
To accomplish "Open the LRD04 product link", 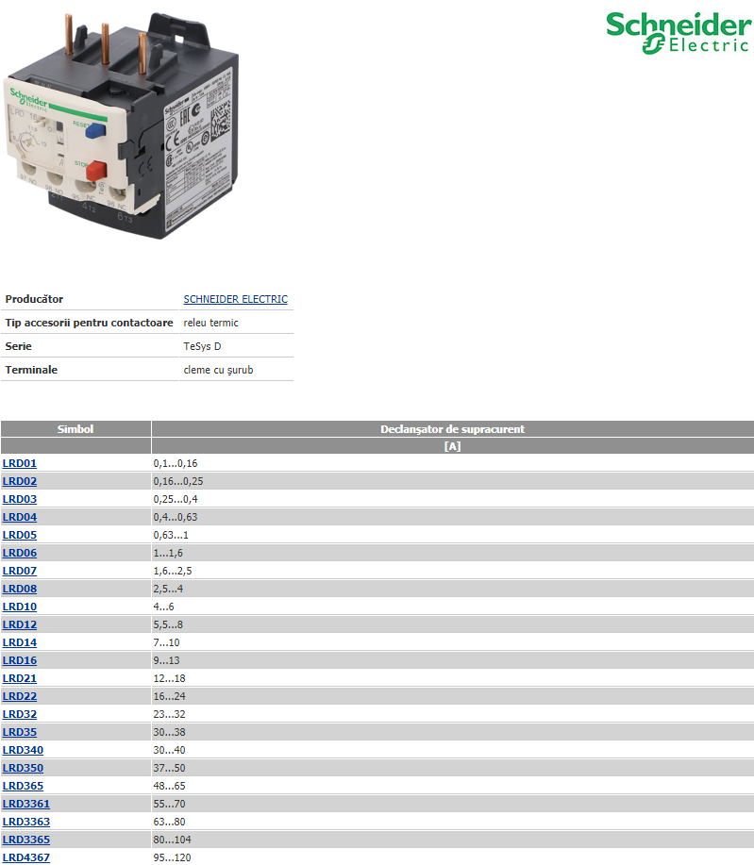I will tap(20, 517).
